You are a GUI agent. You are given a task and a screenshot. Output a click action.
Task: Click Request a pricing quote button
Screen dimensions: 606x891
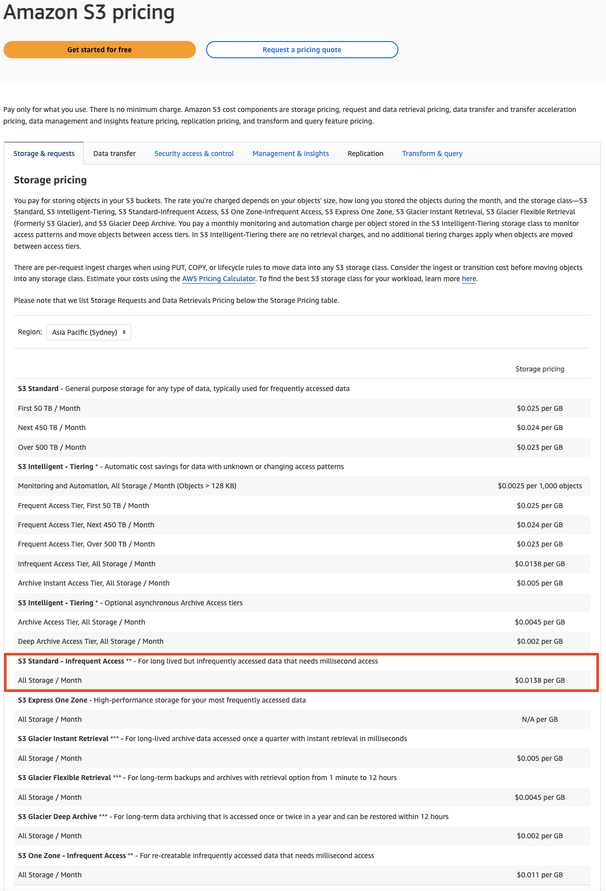pos(302,50)
